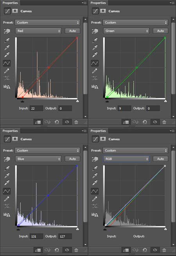176x256 pixels.
Task: Select black point eyedropper in Green channel panel
Action: click(x=95, y=40)
